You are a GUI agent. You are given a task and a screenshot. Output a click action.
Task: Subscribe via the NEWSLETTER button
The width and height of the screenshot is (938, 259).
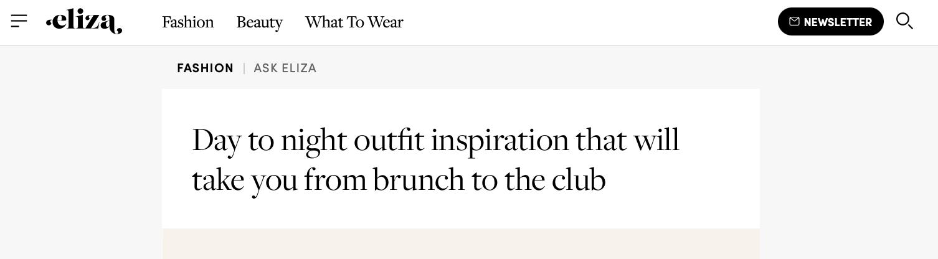(x=830, y=22)
